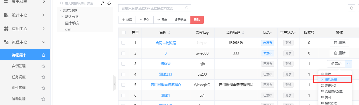Open the 请假表 process link

pos(166,64)
